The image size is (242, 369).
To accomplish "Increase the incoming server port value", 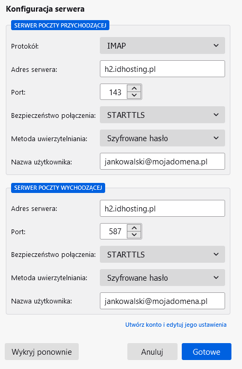I will tap(134, 88).
